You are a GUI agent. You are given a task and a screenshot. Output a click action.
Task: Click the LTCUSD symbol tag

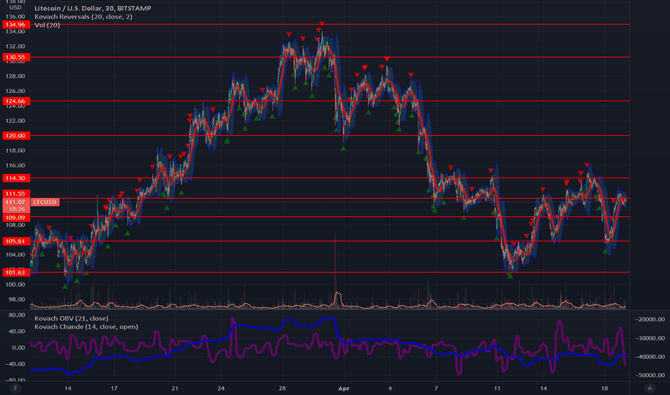[x=45, y=202]
